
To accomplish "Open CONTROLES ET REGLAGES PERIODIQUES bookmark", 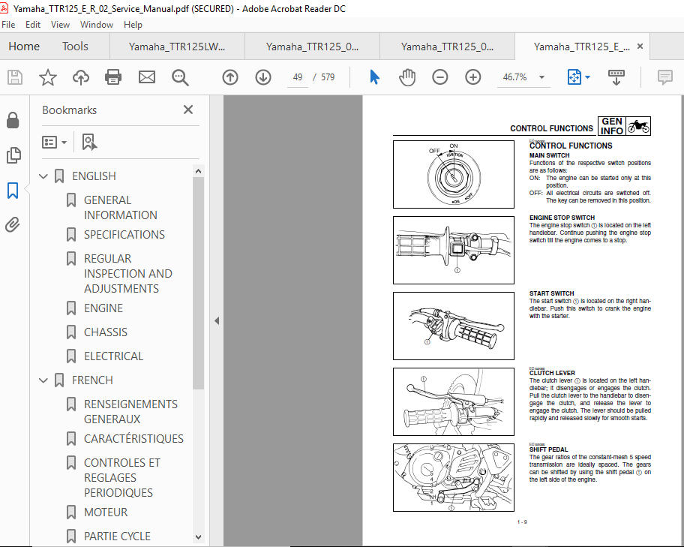I will coord(122,477).
